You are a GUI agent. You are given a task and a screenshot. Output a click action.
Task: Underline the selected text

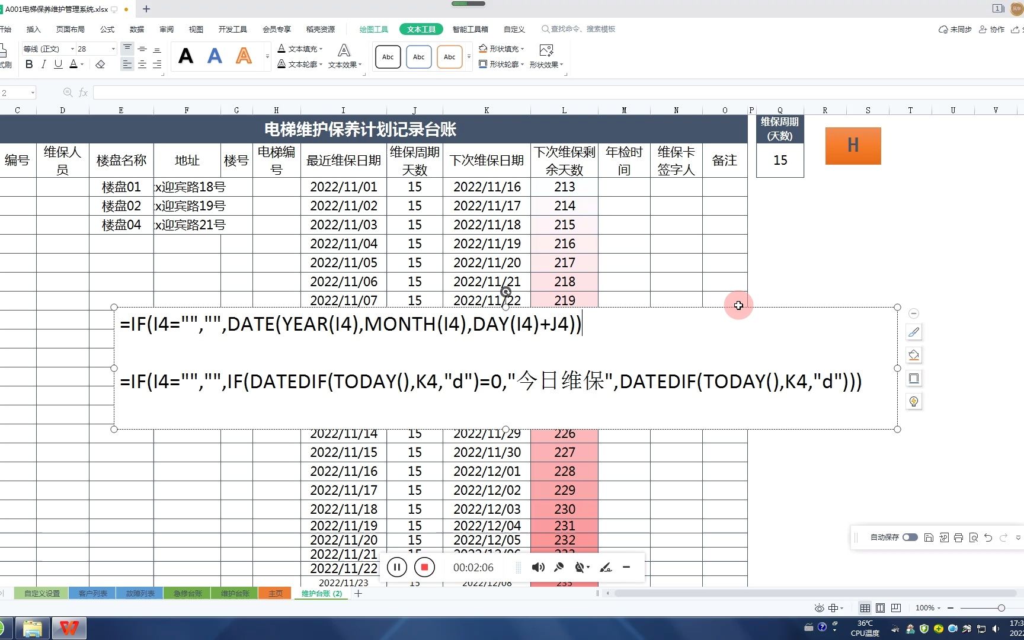(58, 64)
